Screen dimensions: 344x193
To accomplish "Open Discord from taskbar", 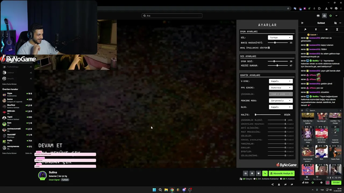I will click(184, 190).
